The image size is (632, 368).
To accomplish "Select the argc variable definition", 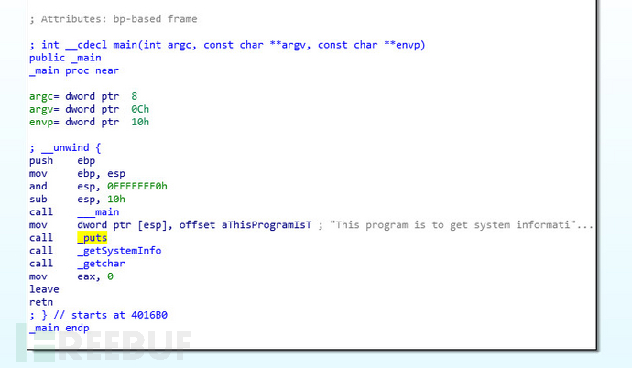I will click(x=83, y=96).
